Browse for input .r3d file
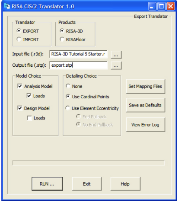Viewport: 180px width, 202px height. (116, 54)
